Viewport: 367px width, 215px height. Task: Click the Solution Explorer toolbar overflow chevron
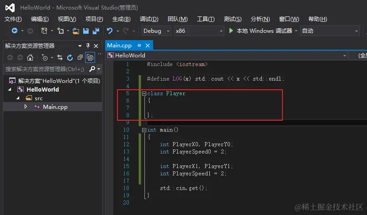coord(100,54)
